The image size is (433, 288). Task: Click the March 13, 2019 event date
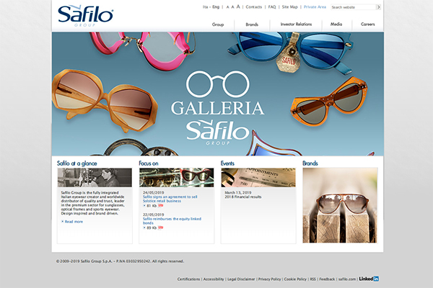[x=237, y=192]
